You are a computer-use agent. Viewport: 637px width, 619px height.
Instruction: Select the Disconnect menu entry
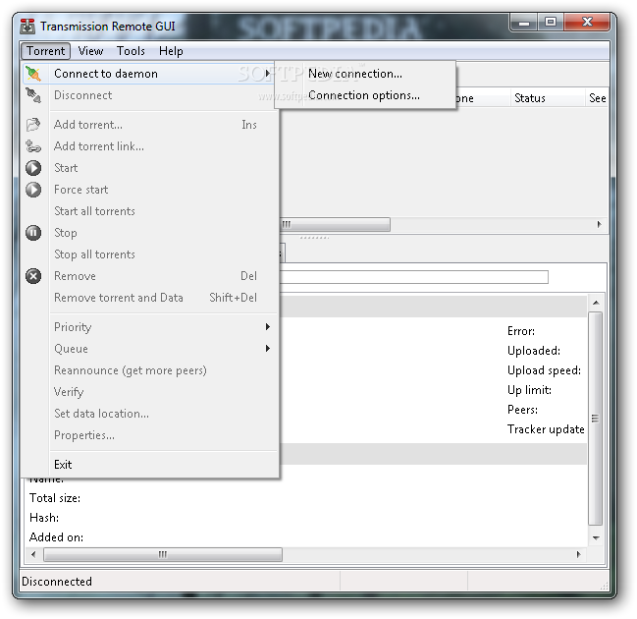pos(149,95)
